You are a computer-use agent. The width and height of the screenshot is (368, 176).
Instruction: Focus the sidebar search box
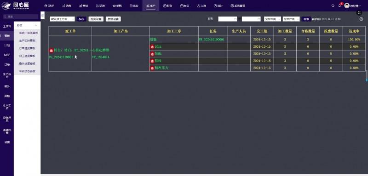(x=20, y=17)
